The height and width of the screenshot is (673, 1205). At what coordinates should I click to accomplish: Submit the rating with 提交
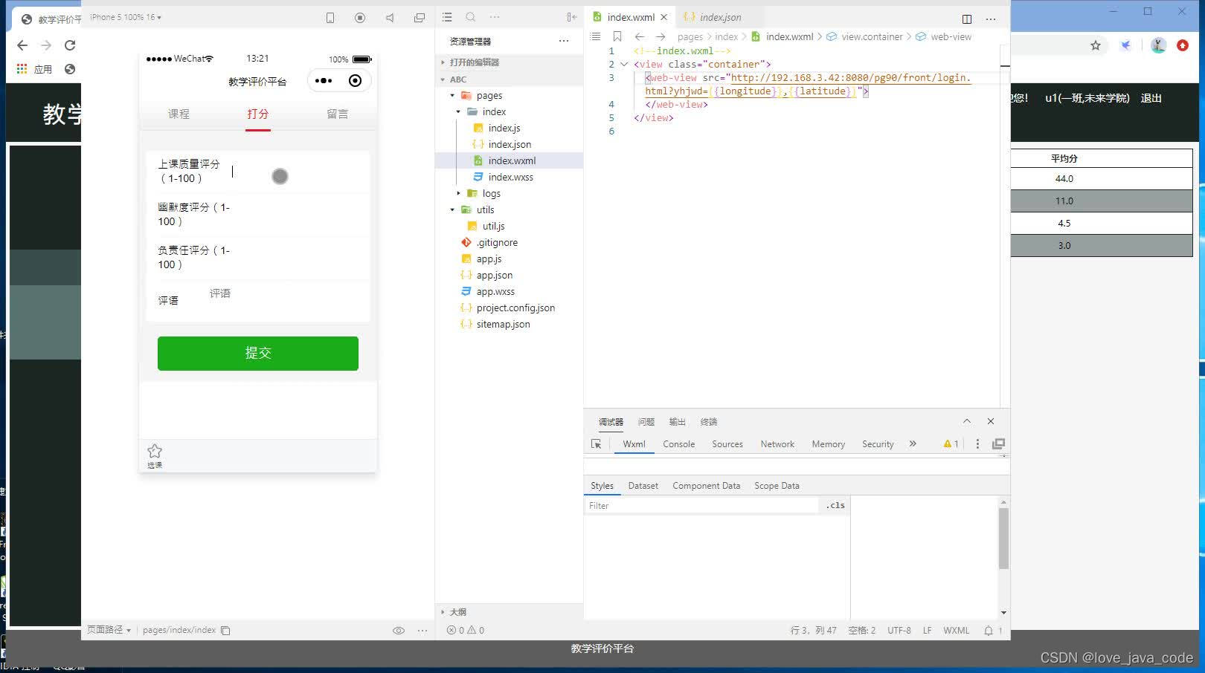258,354
